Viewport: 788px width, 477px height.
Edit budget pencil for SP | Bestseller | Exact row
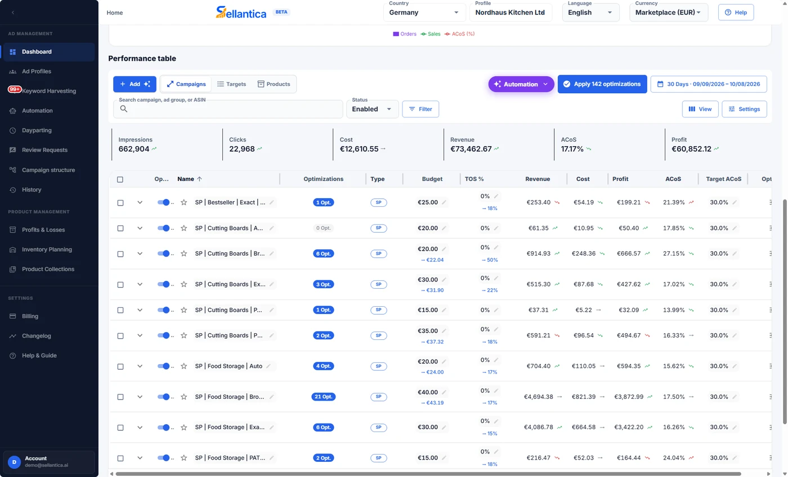(444, 202)
